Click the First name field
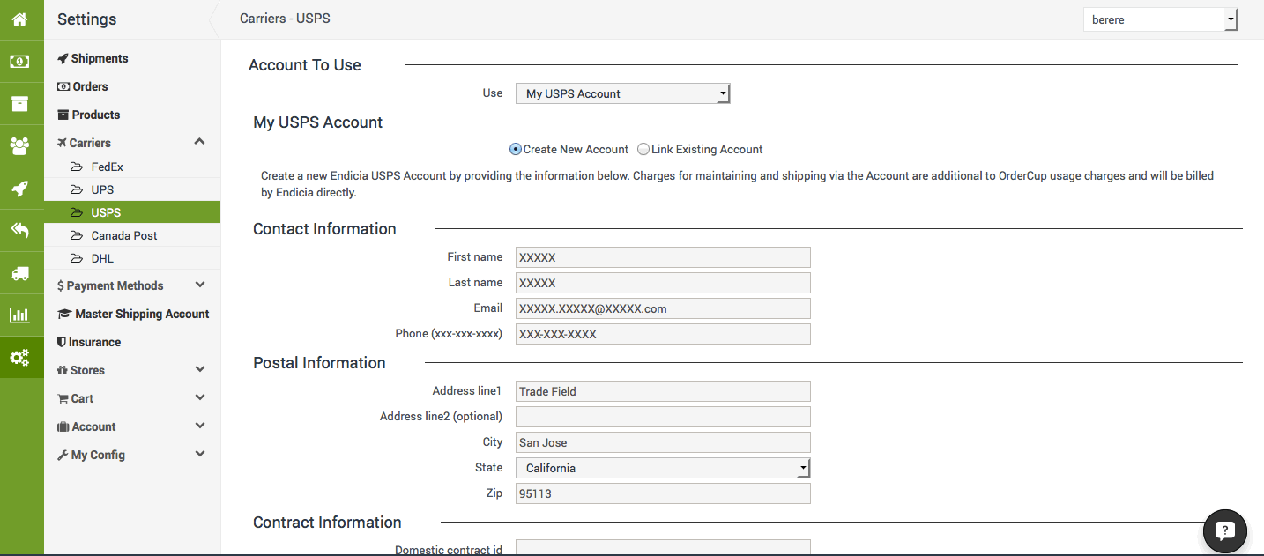Screen dimensions: 1264x556 pyautogui.click(x=663, y=257)
